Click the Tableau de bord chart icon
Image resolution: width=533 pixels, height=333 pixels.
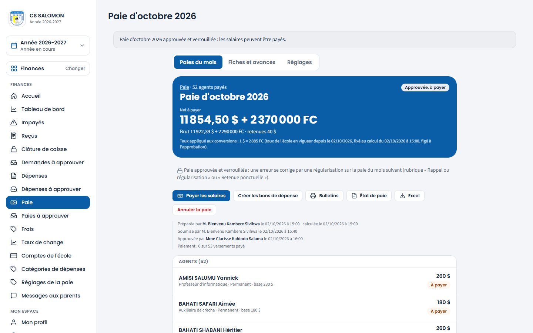(14, 109)
